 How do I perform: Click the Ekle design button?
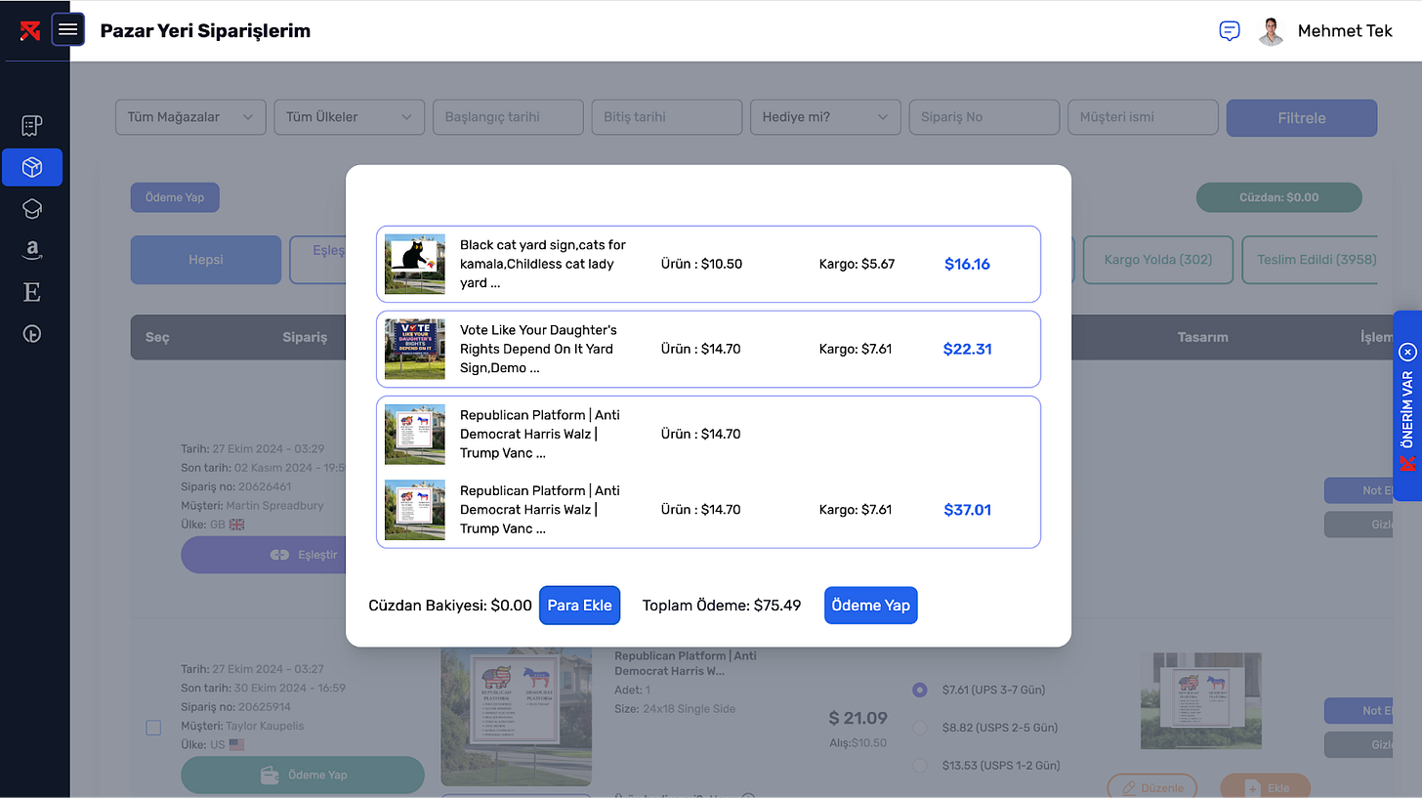[1268, 787]
